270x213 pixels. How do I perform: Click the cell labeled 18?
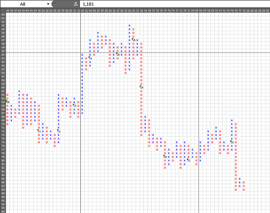click(x=133, y=40)
